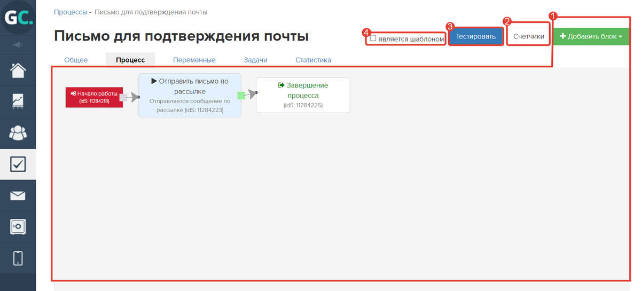641x291 pixels.
Task: Open the GC logo home page
Action: [x=18, y=18]
